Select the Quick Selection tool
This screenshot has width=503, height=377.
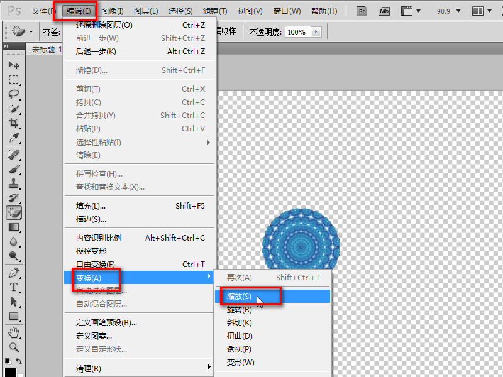pos(13,109)
